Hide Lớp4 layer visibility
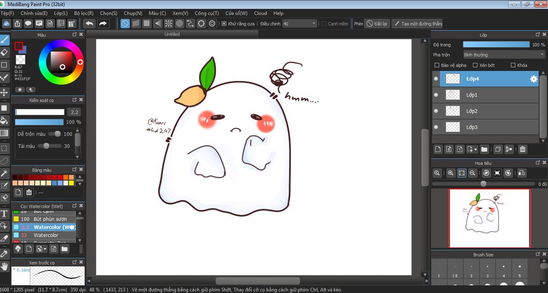 coord(436,79)
